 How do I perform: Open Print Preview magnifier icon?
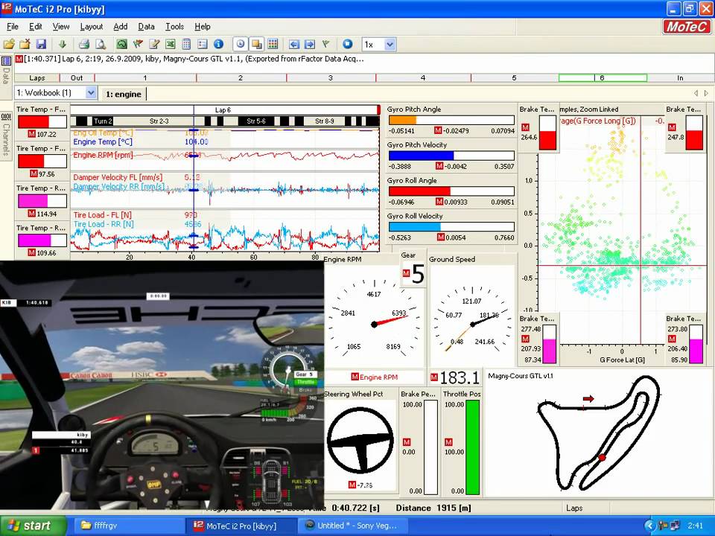[x=101, y=44]
